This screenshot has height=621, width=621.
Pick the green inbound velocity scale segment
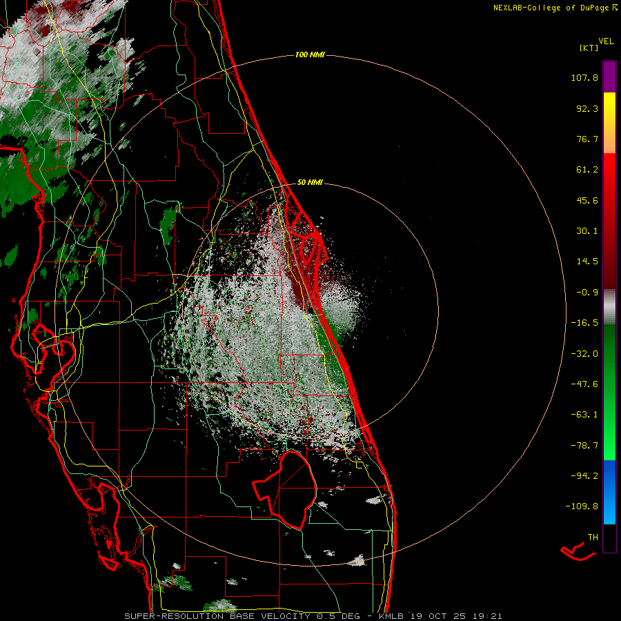pyautogui.click(x=609, y=392)
